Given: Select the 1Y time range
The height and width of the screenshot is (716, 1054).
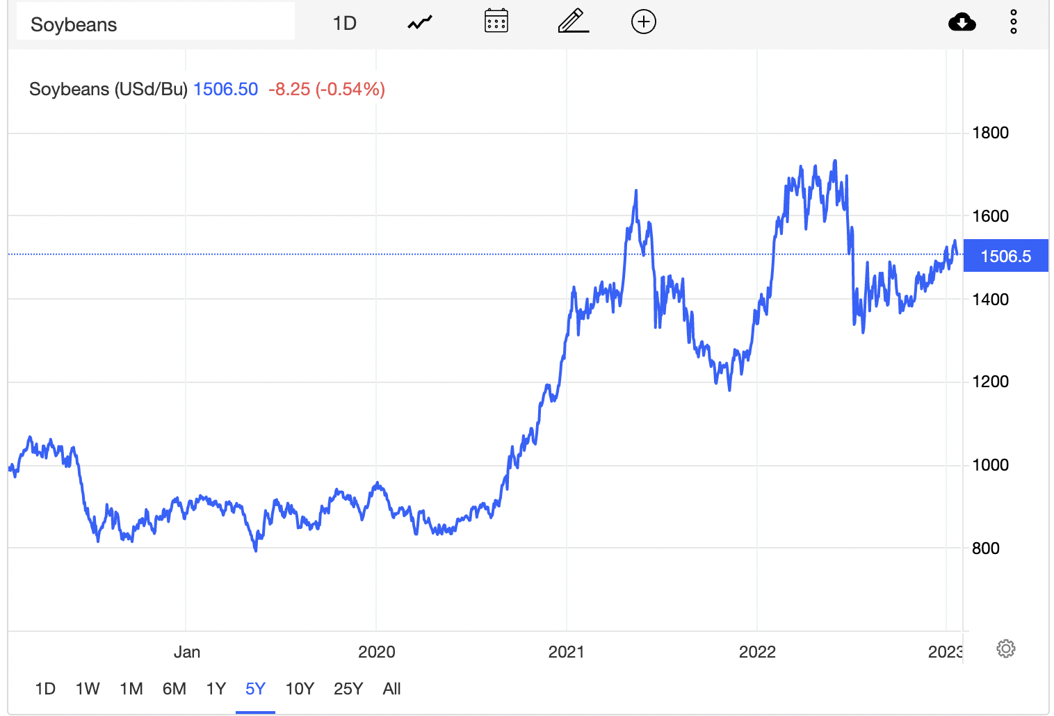Looking at the screenshot, I should tap(216, 689).
